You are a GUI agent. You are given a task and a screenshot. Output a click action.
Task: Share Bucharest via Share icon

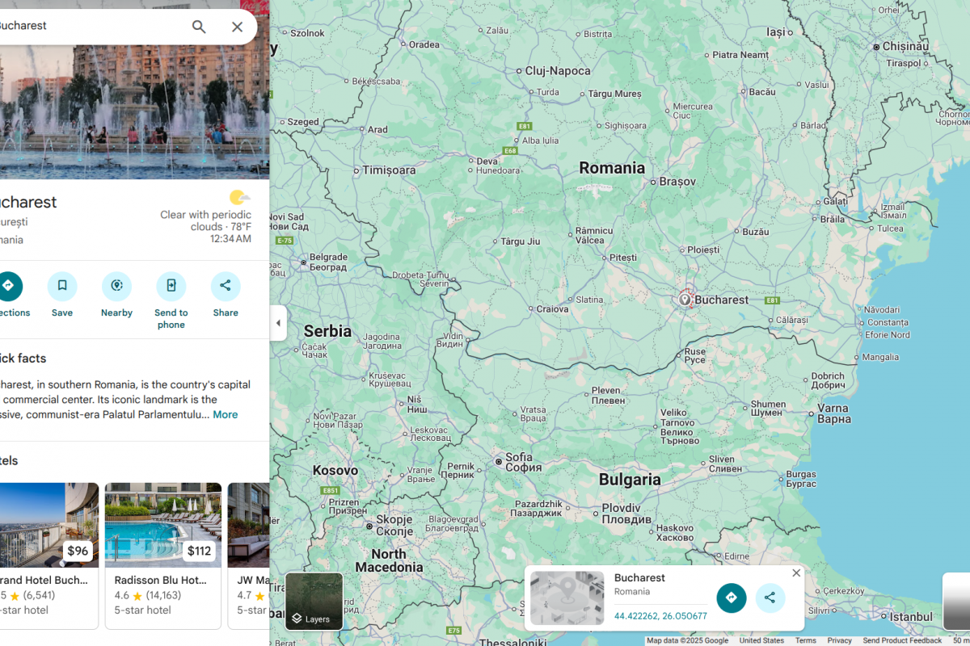(x=226, y=286)
